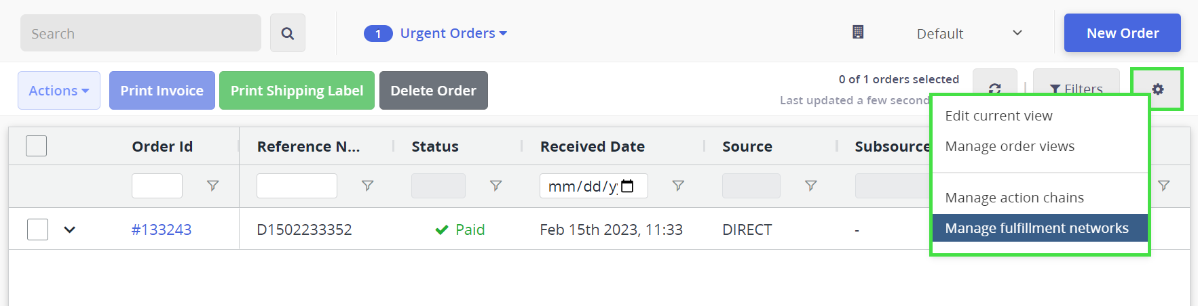The width and height of the screenshot is (1198, 306).
Task: Click the Order Id column filter icon
Action: coord(212,185)
